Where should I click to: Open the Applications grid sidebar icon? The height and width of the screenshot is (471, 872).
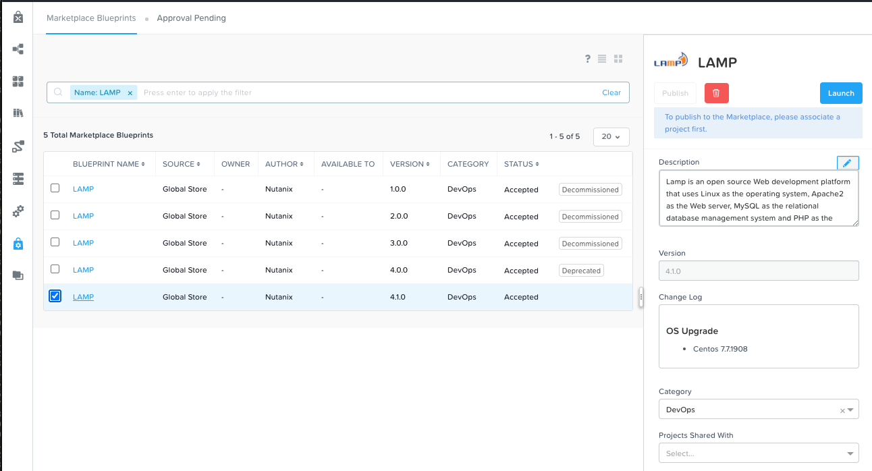click(x=18, y=82)
